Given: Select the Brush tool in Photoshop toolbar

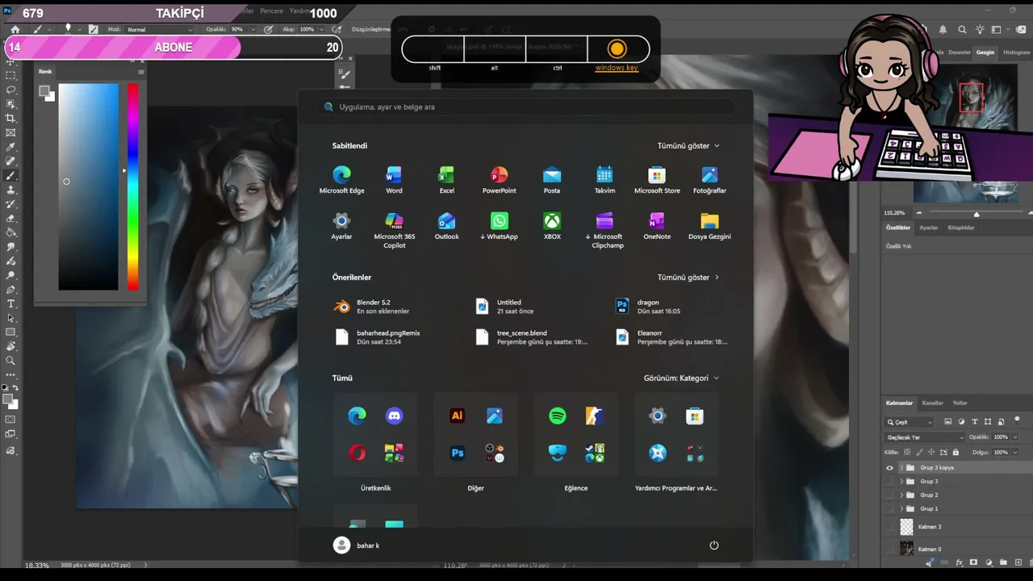Looking at the screenshot, I should [10, 175].
